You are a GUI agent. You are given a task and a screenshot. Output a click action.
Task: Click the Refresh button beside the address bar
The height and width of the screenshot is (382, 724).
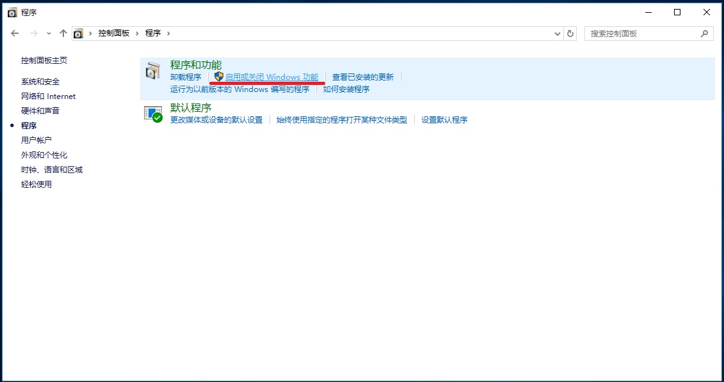571,33
